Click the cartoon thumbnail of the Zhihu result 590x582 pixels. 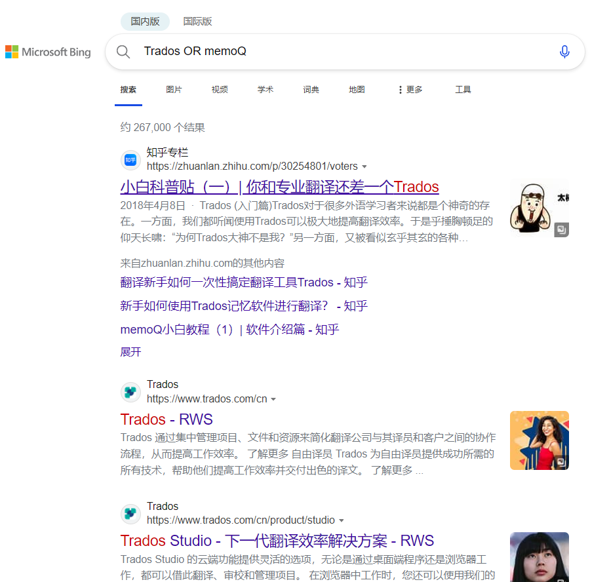540,208
